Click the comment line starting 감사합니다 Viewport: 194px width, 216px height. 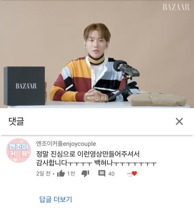tap(96, 163)
